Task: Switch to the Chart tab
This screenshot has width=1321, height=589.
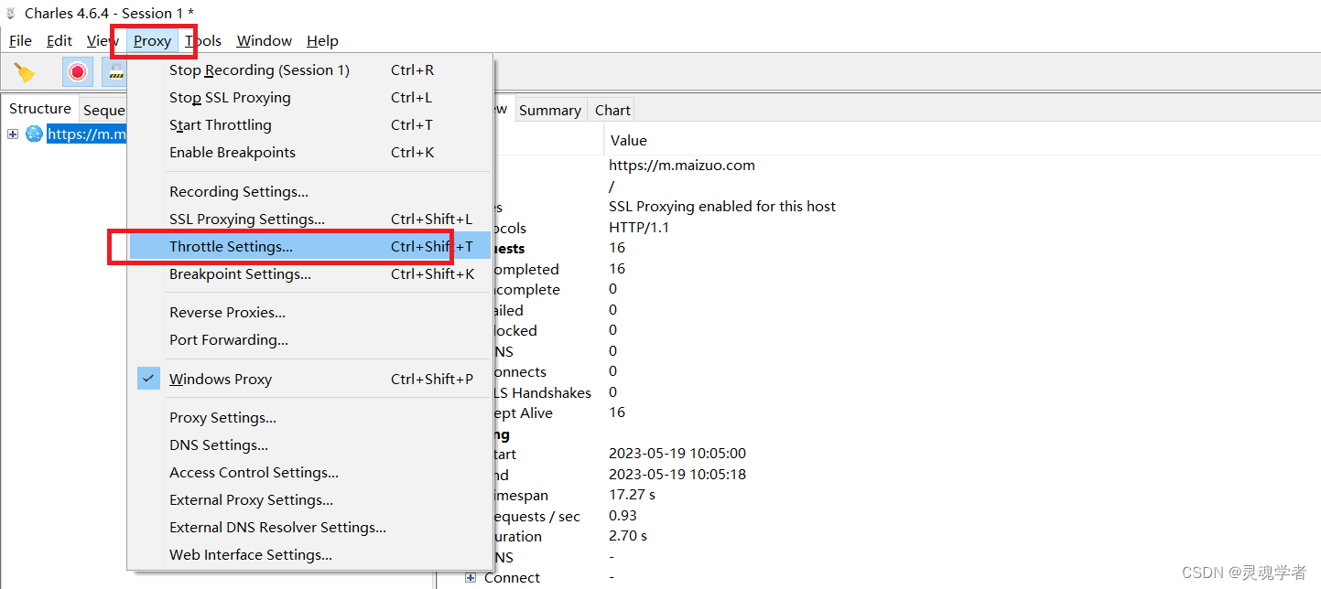Action: tap(612, 111)
